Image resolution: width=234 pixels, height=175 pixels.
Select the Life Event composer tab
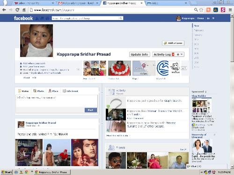pos(70,91)
